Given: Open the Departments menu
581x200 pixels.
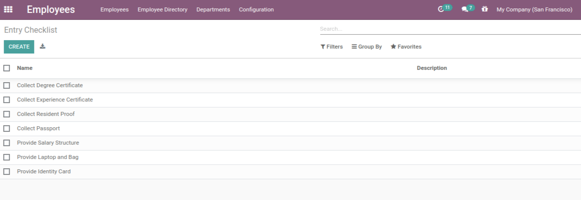Looking at the screenshot, I should click(x=213, y=9).
